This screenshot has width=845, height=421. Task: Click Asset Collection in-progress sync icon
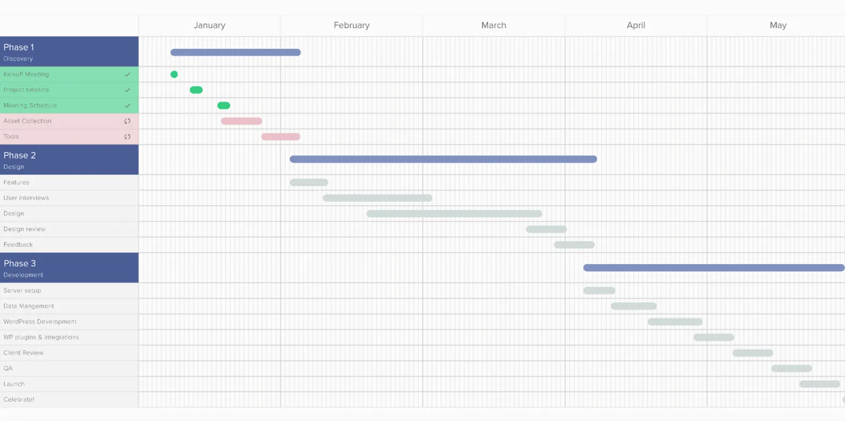[127, 121]
